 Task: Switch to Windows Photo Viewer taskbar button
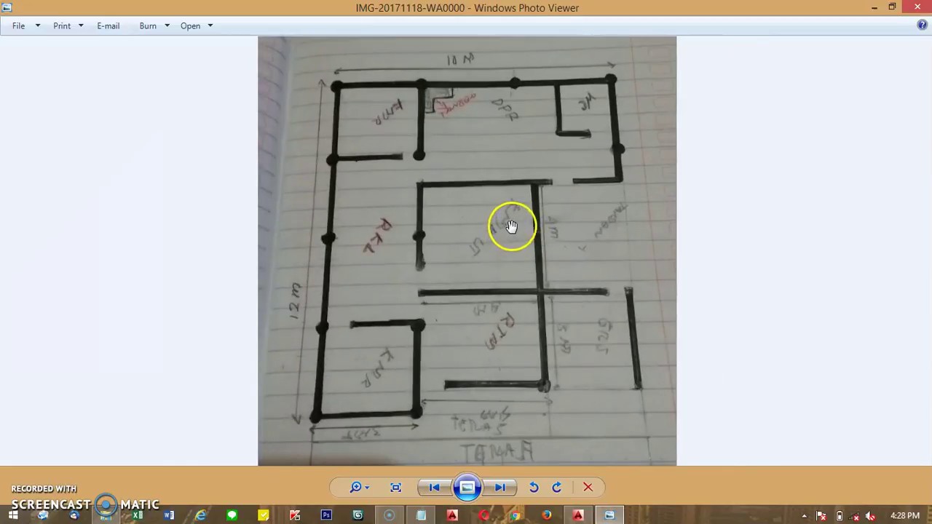(x=609, y=515)
